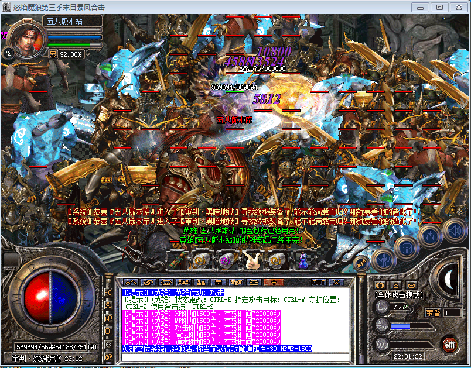Click the mountain-shaped icon on the chat toolbar

point(131,282)
